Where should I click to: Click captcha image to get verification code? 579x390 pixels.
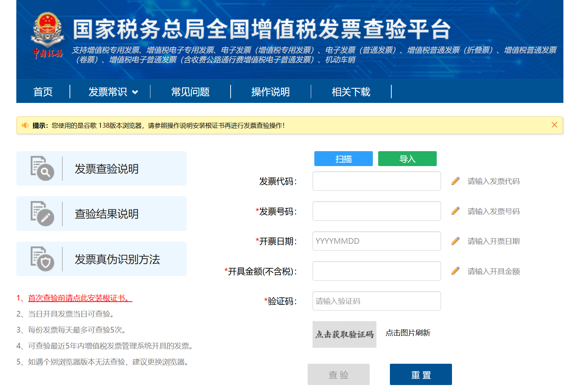pos(344,334)
